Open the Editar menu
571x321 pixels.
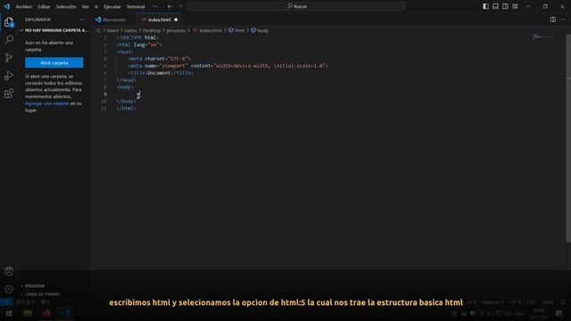click(44, 6)
